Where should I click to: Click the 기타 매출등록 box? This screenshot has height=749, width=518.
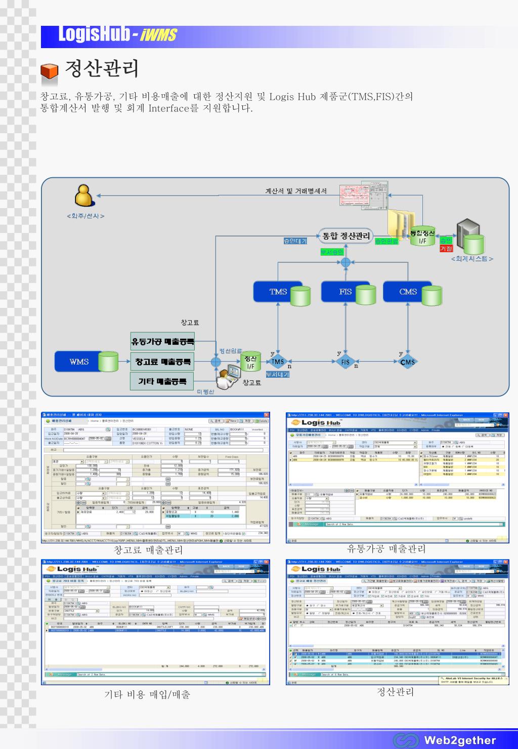[162, 381]
